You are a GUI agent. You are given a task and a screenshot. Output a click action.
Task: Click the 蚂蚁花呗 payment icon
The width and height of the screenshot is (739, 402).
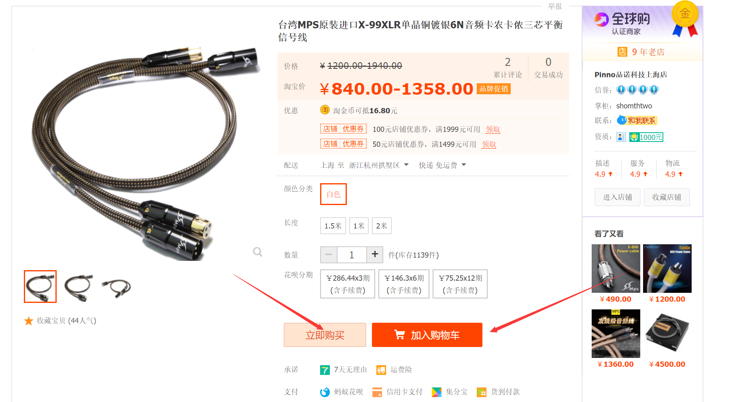(325, 392)
